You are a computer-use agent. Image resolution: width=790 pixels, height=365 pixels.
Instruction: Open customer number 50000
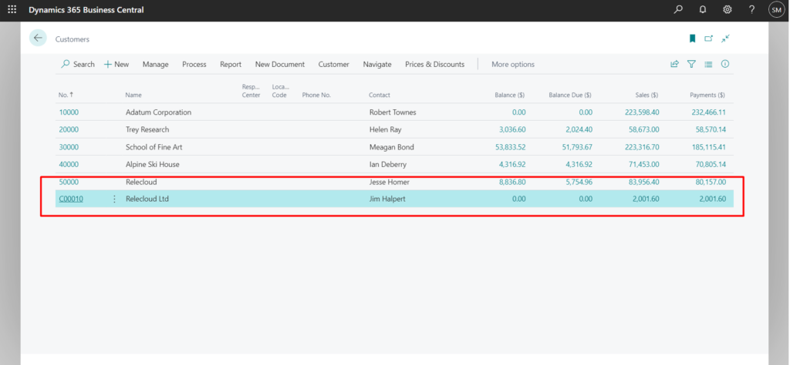click(x=69, y=182)
